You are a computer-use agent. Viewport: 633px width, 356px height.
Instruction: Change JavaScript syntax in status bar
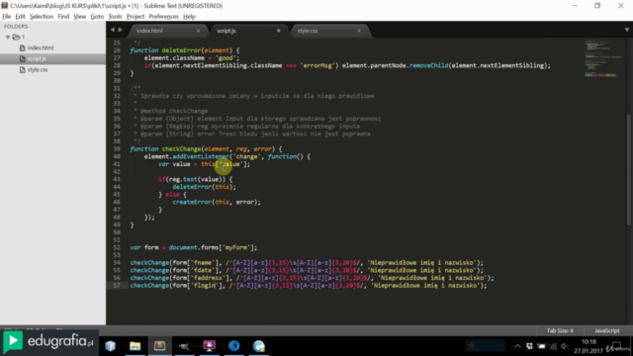pos(606,330)
